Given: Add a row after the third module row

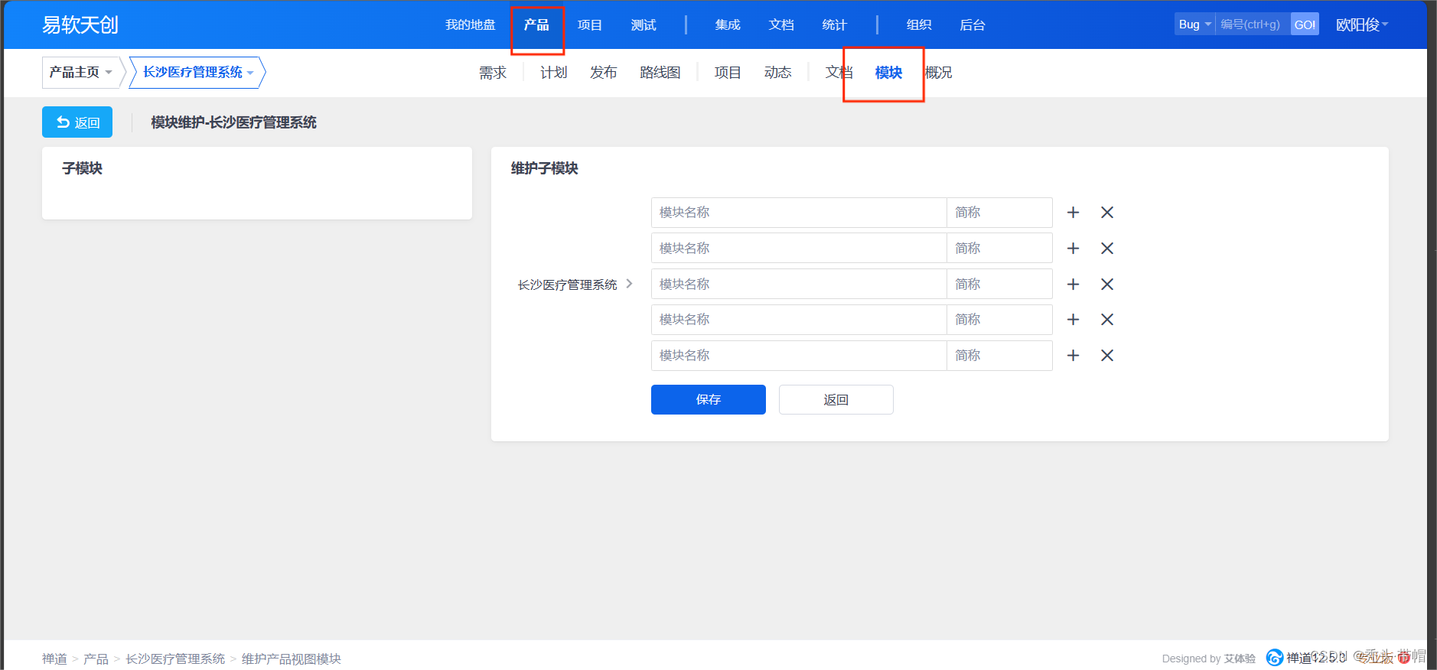Looking at the screenshot, I should pyautogui.click(x=1073, y=285).
